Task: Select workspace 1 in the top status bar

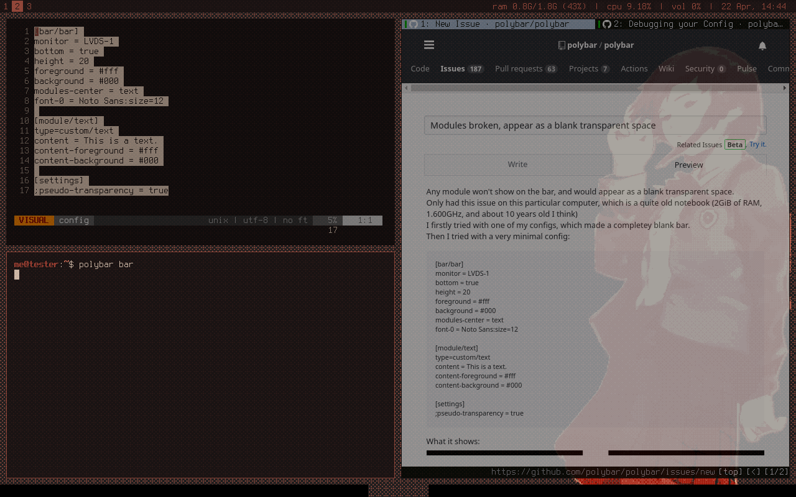Action: point(6,6)
